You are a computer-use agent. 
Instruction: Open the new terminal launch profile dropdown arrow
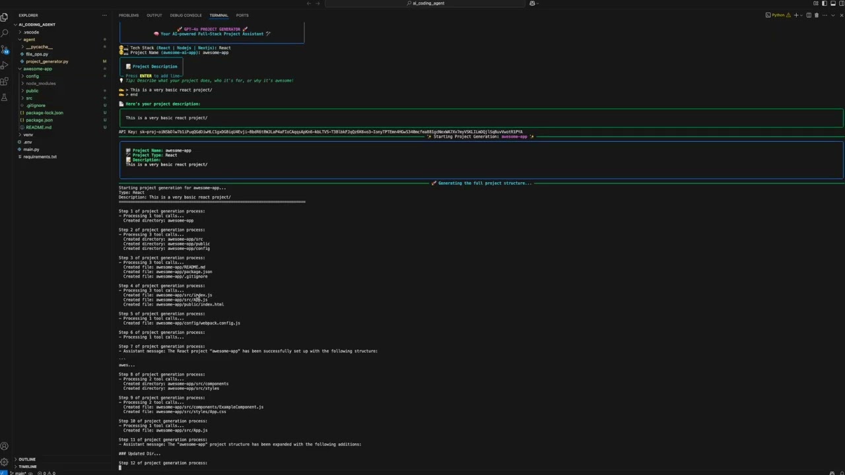coord(802,15)
